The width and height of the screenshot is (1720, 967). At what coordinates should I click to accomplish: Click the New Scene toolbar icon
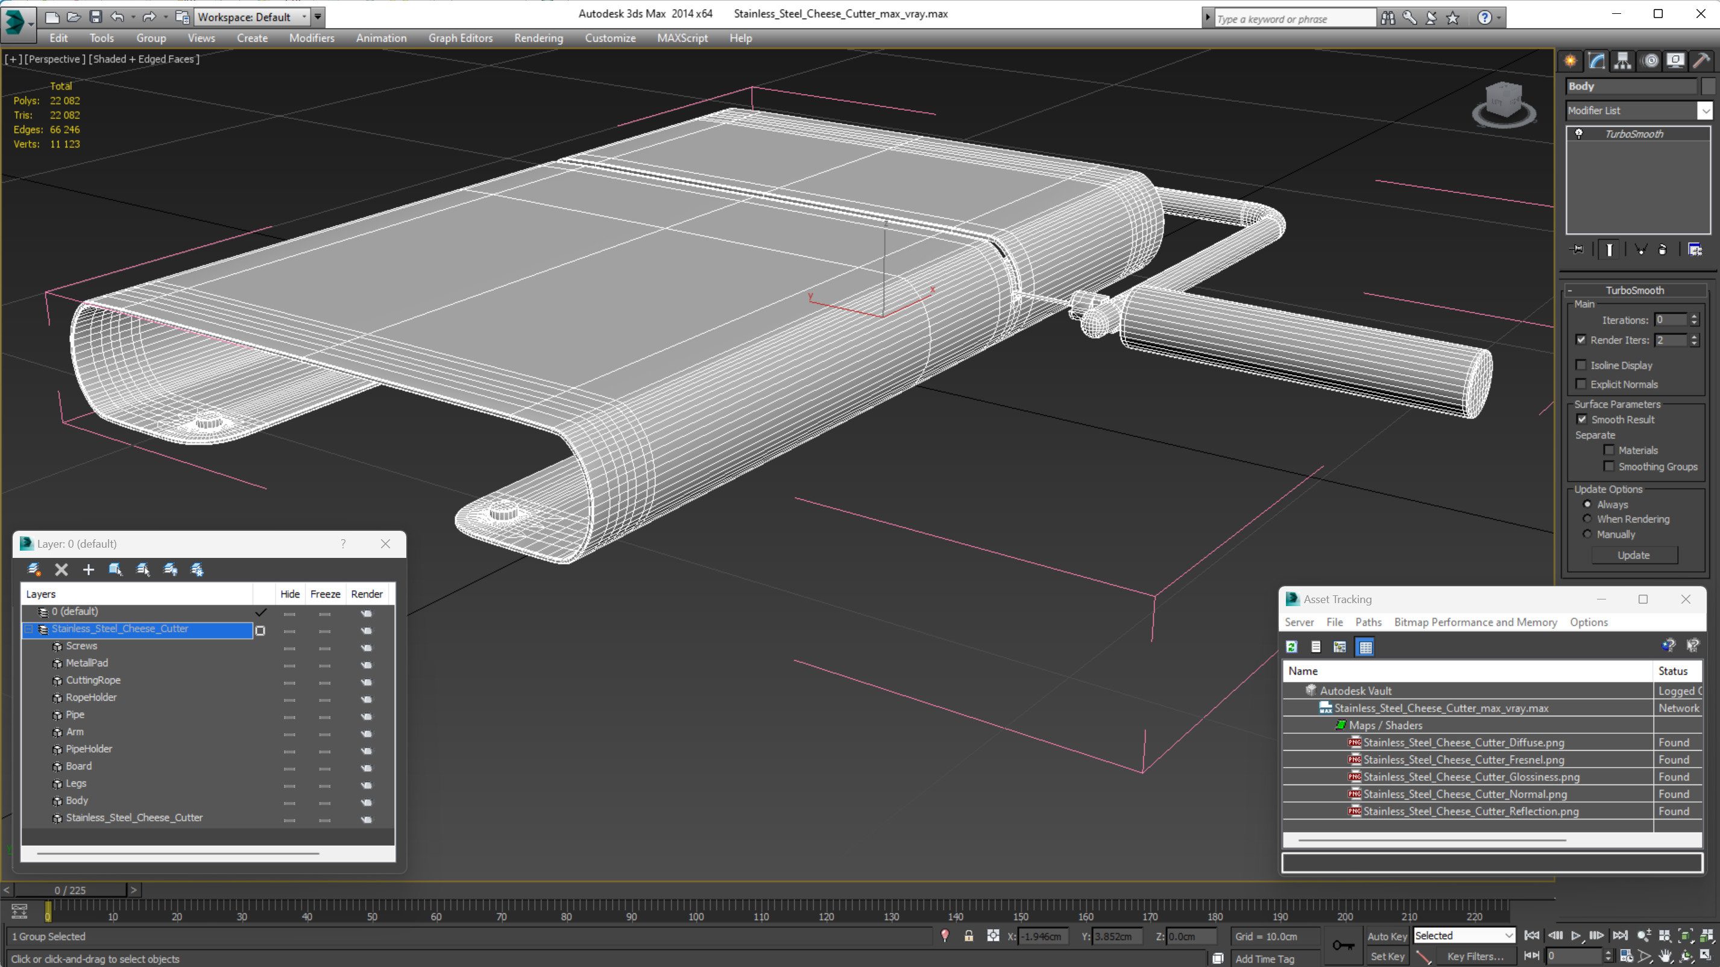coord(51,17)
